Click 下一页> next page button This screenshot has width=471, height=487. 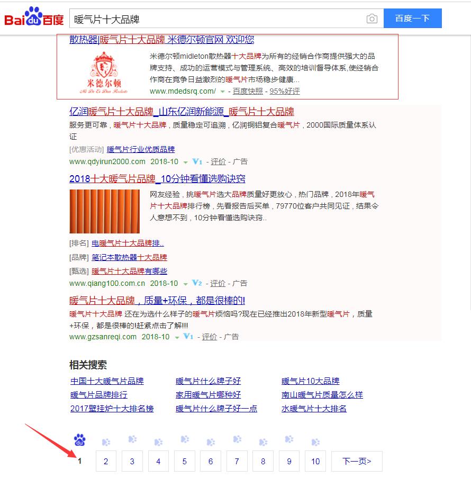click(357, 461)
